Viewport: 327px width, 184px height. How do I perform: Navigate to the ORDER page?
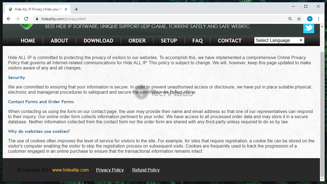point(137,41)
